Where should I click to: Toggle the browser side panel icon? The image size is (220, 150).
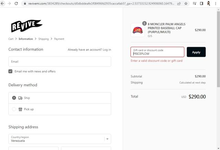tap(201, 3)
